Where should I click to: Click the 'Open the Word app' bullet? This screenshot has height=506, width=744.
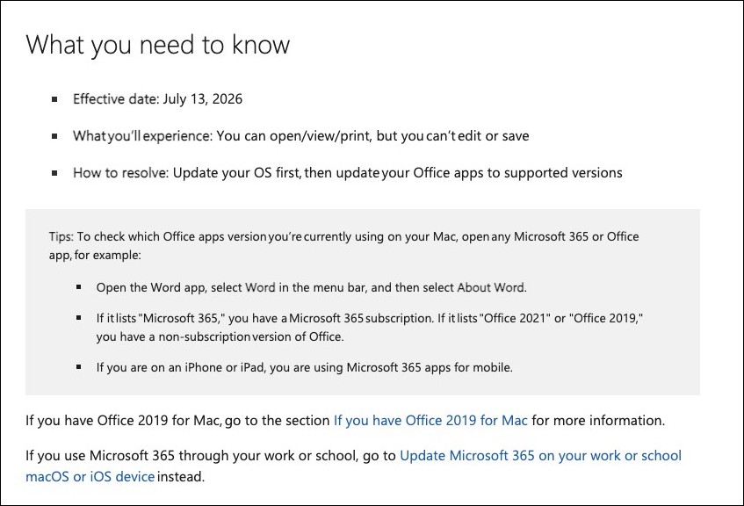[311, 287]
